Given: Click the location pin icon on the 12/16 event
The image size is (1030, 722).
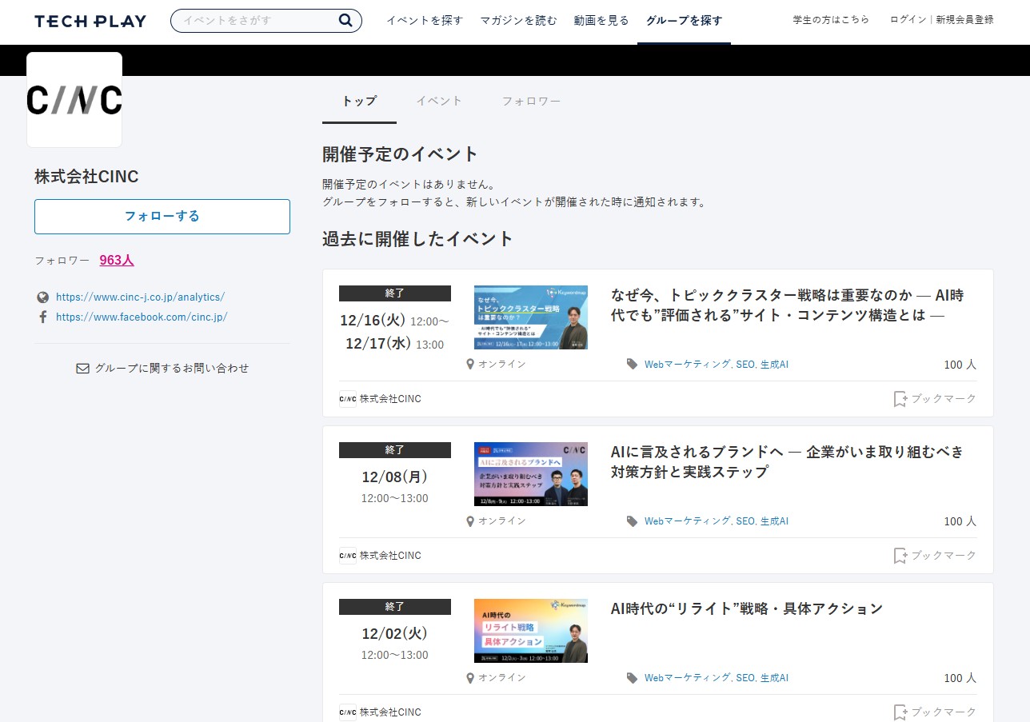Looking at the screenshot, I should pos(470,364).
